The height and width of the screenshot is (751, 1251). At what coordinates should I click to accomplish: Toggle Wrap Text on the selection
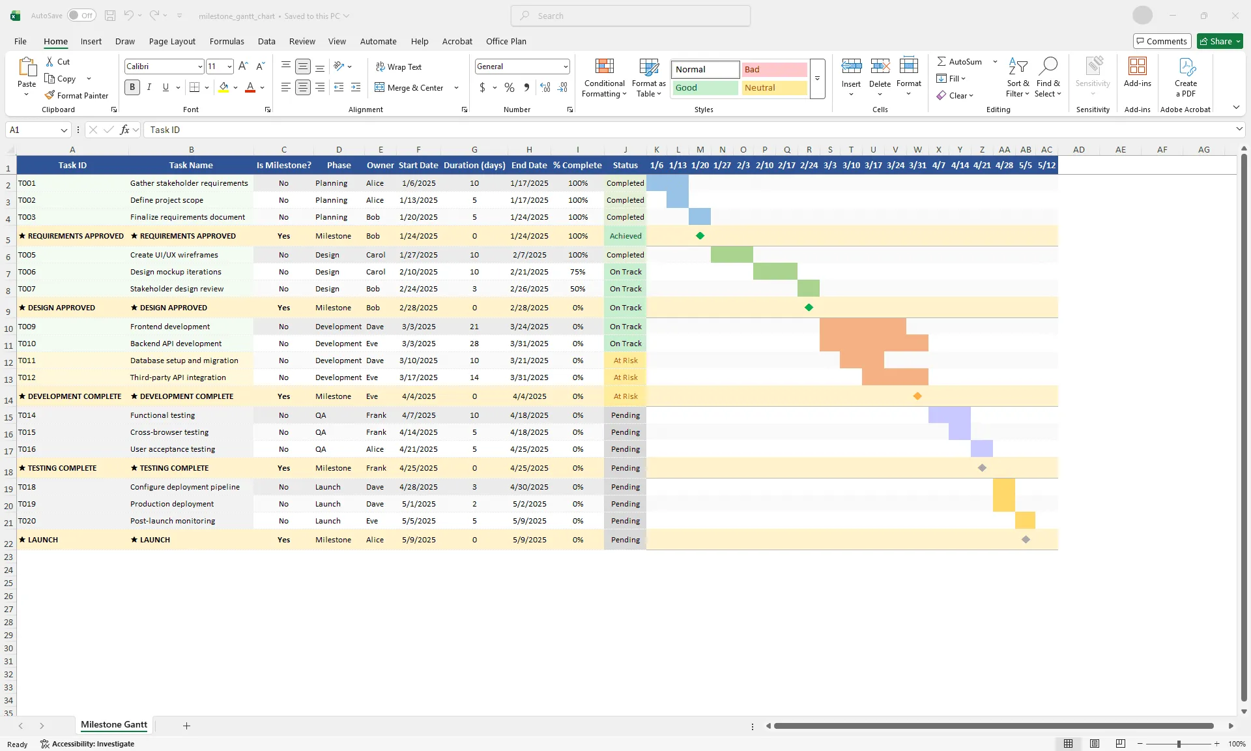(399, 66)
